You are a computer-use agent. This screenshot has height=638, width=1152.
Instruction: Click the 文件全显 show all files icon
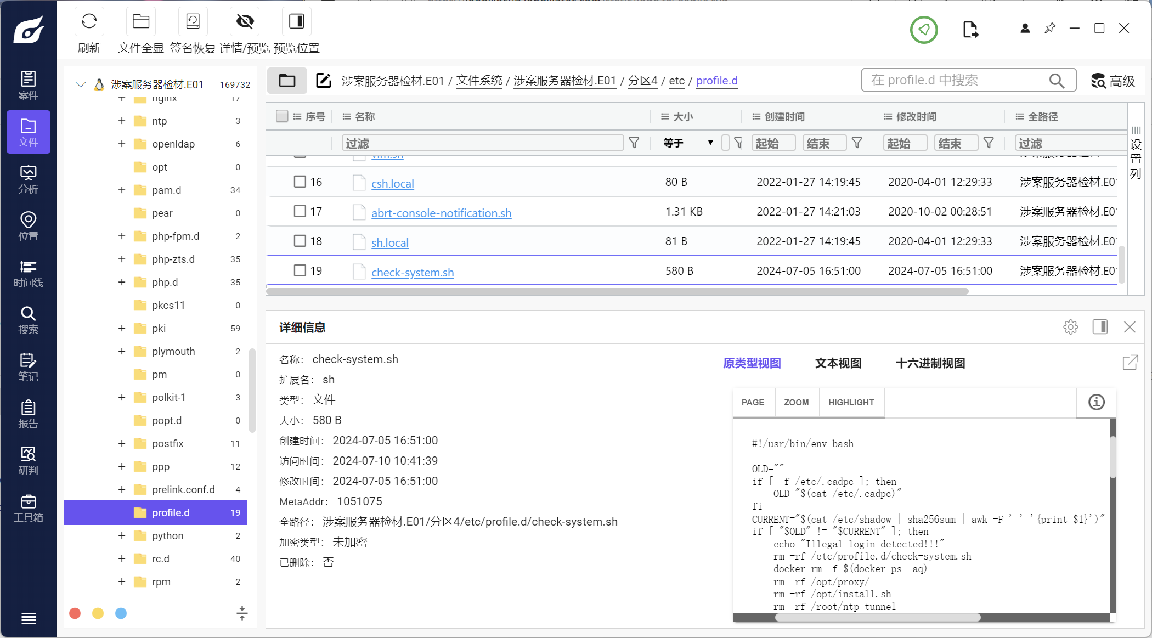coord(141,21)
